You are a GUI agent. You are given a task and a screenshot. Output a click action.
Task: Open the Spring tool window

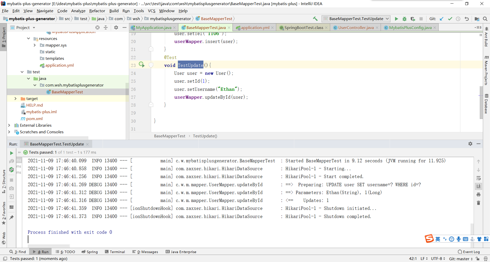(90, 252)
